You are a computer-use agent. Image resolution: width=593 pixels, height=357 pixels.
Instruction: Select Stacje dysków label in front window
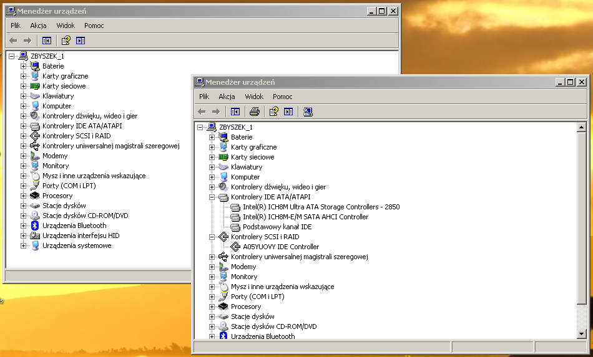coord(253,317)
